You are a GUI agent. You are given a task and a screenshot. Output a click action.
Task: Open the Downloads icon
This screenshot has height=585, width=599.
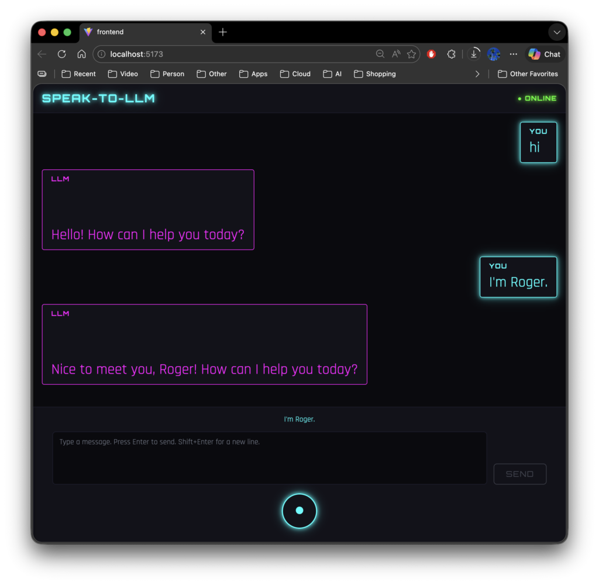pyautogui.click(x=474, y=54)
